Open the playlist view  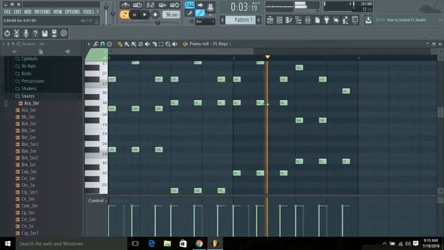click(x=270, y=20)
